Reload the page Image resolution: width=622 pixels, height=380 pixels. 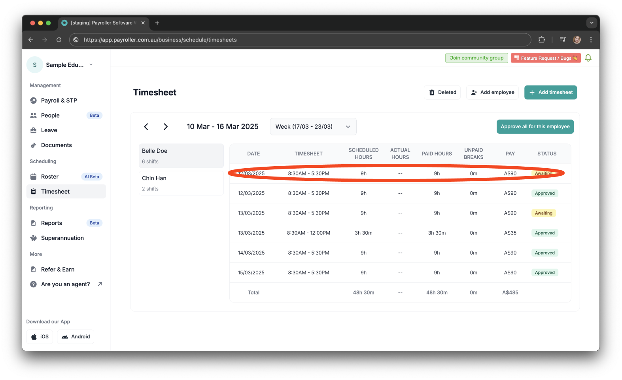(x=59, y=40)
